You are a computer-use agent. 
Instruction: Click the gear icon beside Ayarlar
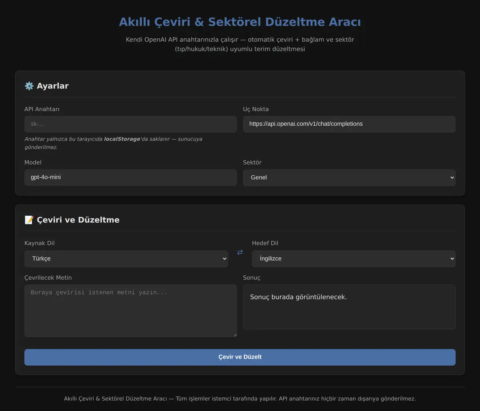coord(29,86)
